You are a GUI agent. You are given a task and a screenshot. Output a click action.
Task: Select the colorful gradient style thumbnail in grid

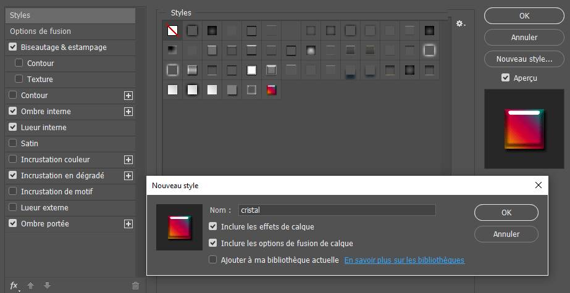click(x=271, y=90)
